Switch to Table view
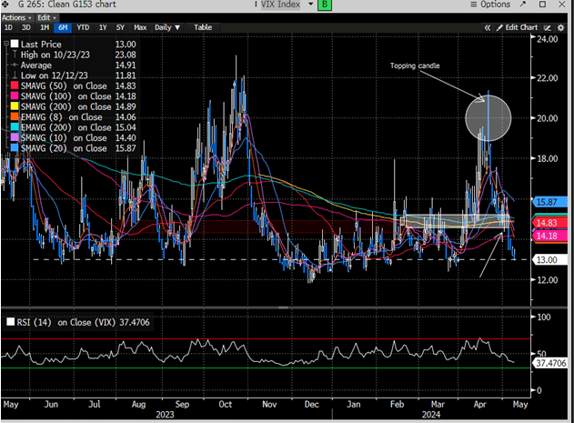 203,27
